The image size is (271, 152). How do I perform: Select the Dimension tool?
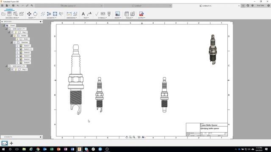pyautogui.click(x=69, y=14)
